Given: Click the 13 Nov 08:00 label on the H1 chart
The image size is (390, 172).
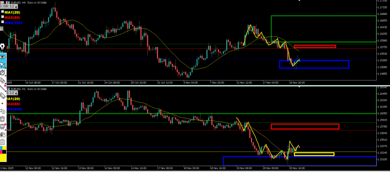Looking at the screenshot, I should [x=86, y=168].
